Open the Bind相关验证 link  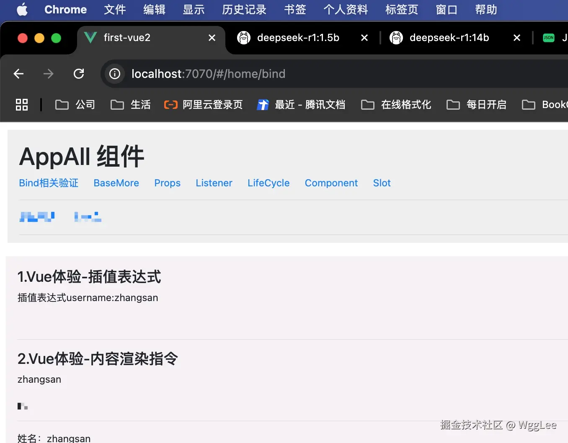pyautogui.click(x=49, y=183)
